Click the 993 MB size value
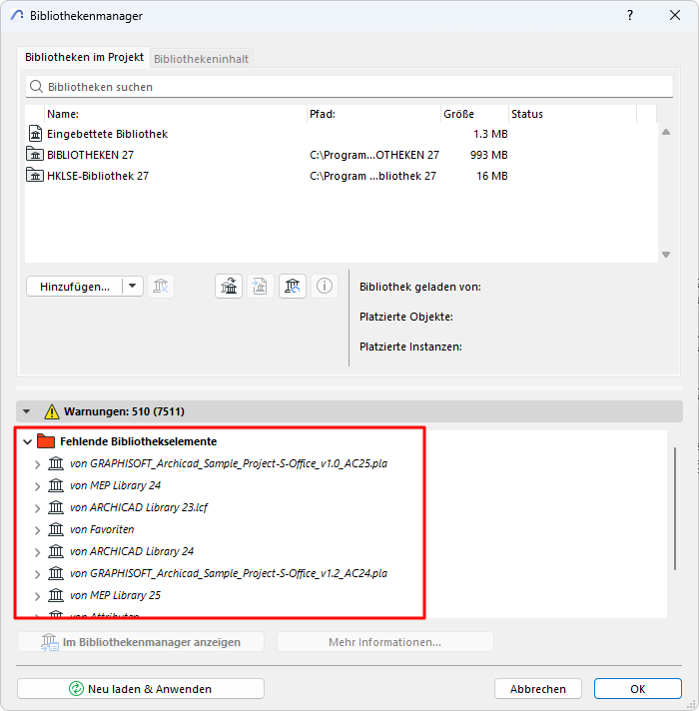Viewport: 699px width, 711px height. click(488, 155)
